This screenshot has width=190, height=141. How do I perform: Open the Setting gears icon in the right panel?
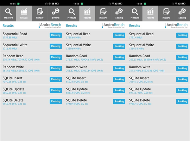(x=182, y=12)
